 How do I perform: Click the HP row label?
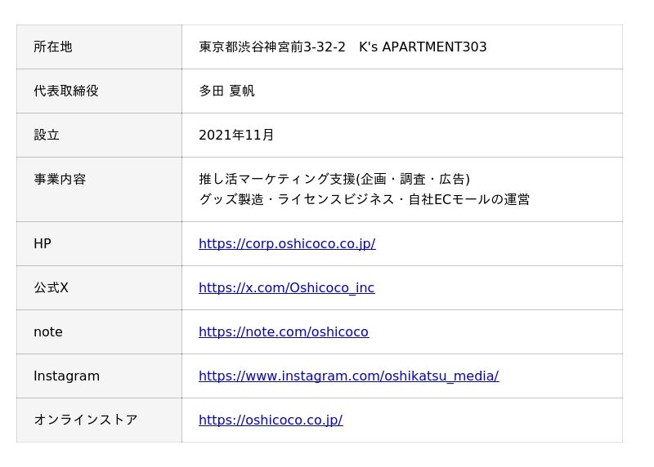click(43, 243)
